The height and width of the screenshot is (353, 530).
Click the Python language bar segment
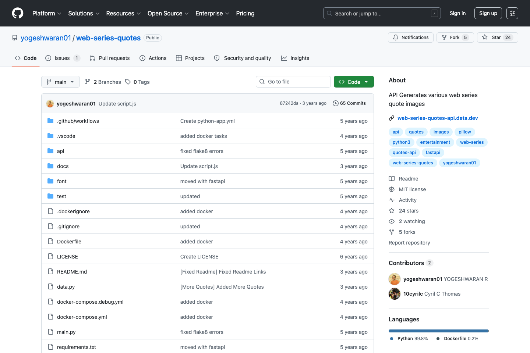(x=438, y=331)
